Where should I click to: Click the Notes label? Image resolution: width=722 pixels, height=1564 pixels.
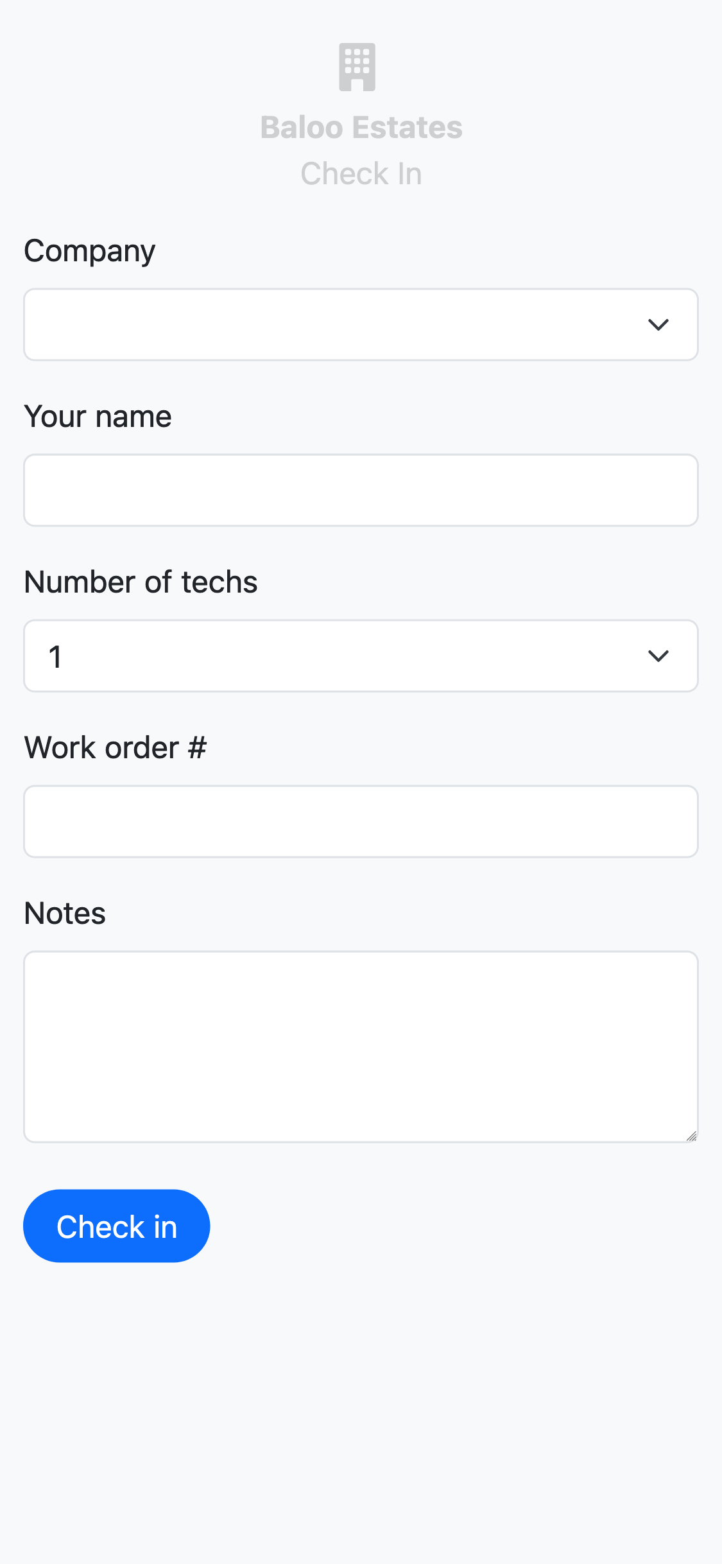coord(65,914)
